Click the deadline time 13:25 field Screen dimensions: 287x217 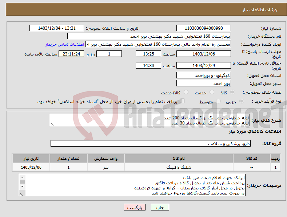[x=148, y=54]
